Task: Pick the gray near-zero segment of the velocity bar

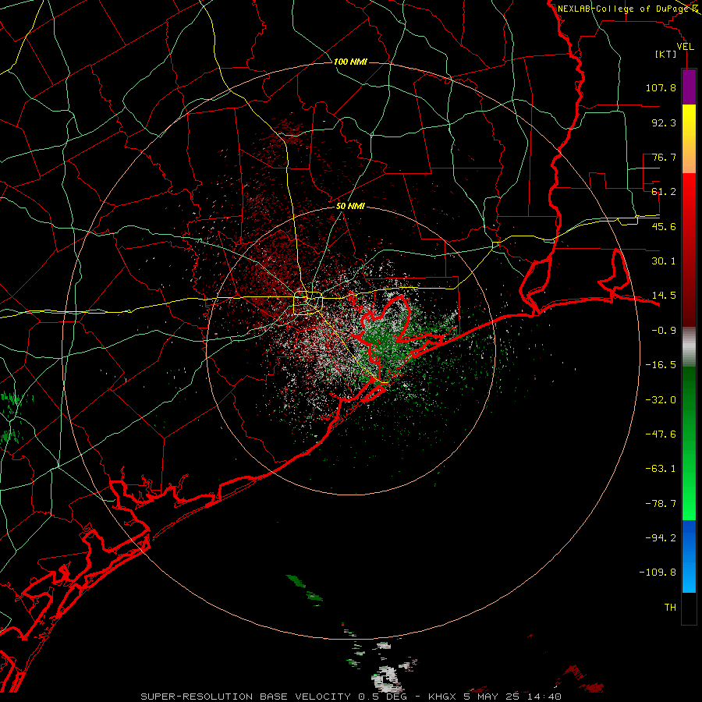Action: tap(689, 347)
